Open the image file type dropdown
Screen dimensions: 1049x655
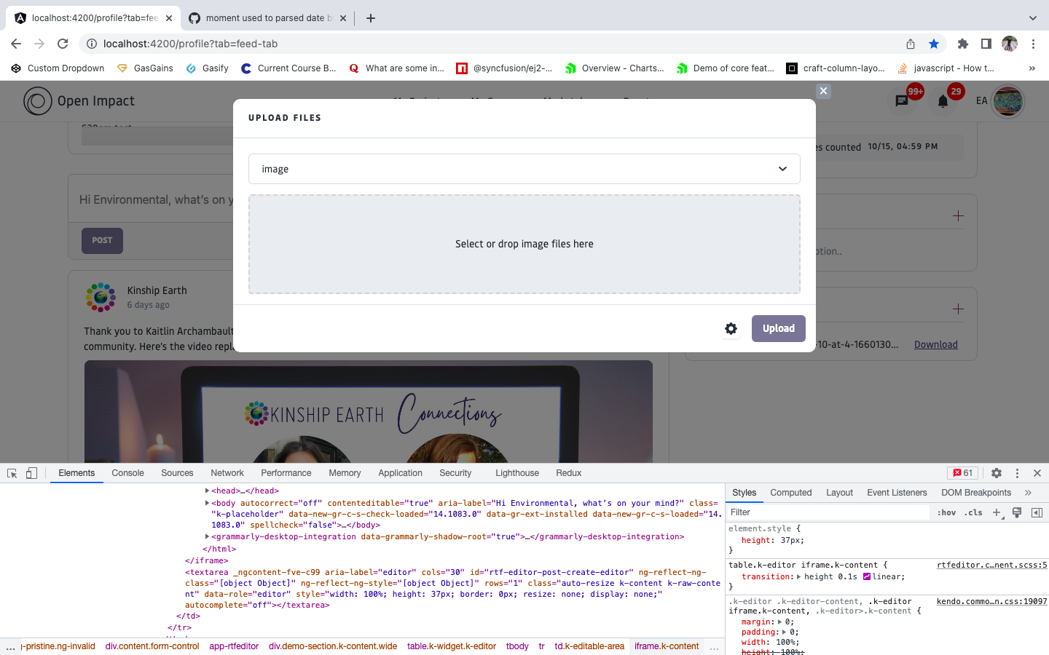click(524, 169)
